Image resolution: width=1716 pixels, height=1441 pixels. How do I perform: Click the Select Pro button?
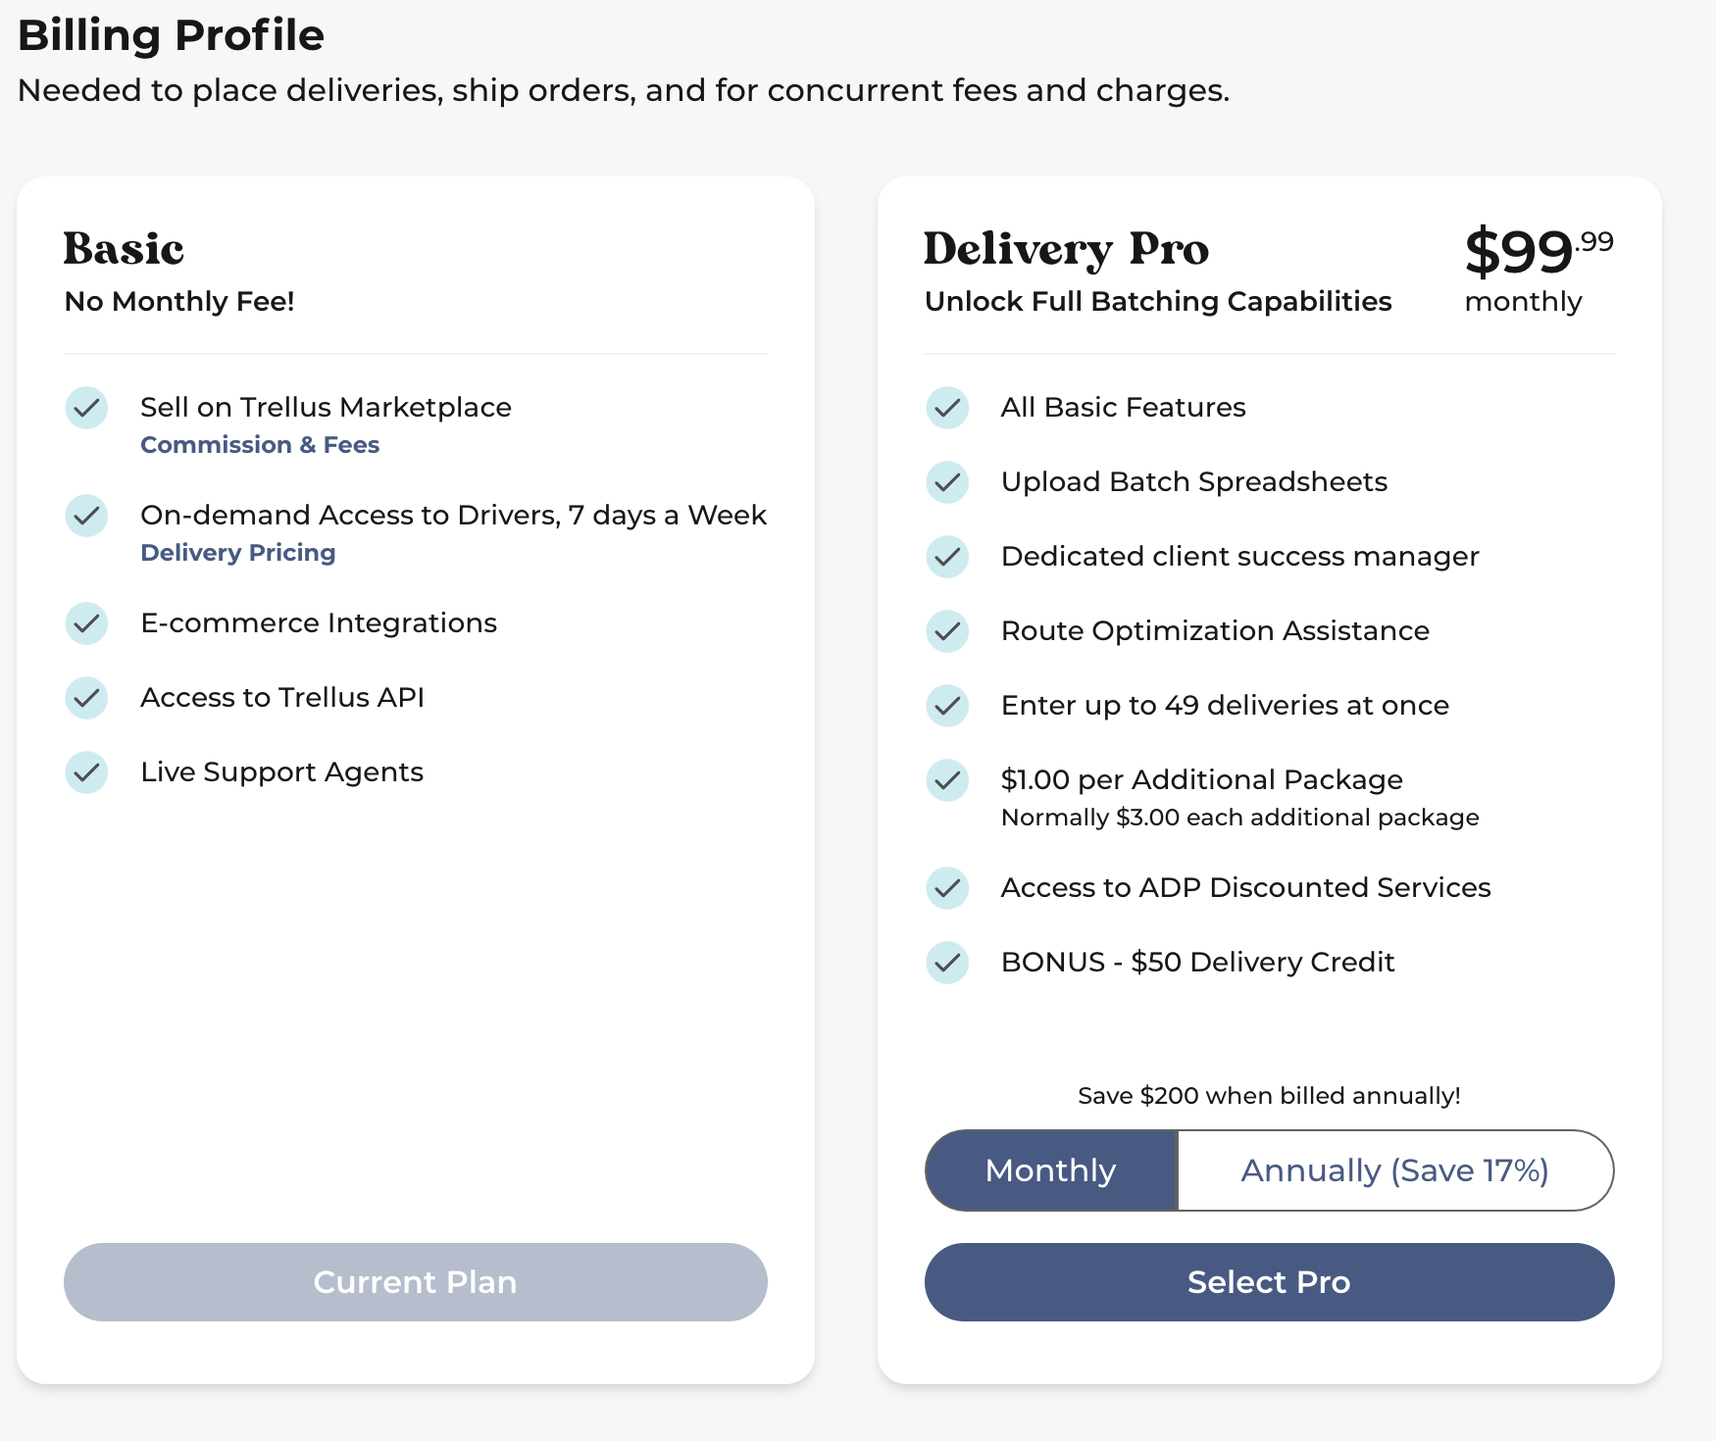(1269, 1282)
